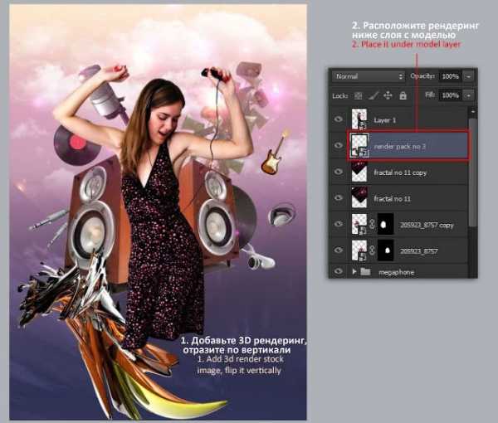Screen dimensions: 498x423
Task: Select the mask thumbnail of layer 205923_8757
Action: click(x=385, y=250)
